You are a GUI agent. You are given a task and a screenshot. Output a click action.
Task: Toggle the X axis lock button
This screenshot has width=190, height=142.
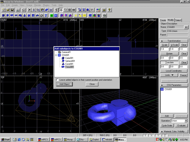pyautogui.click(x=152, y=135)
